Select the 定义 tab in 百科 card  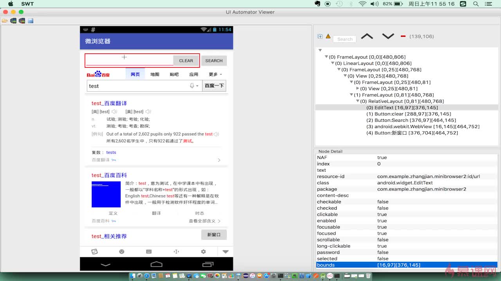[x=113, y=213]
